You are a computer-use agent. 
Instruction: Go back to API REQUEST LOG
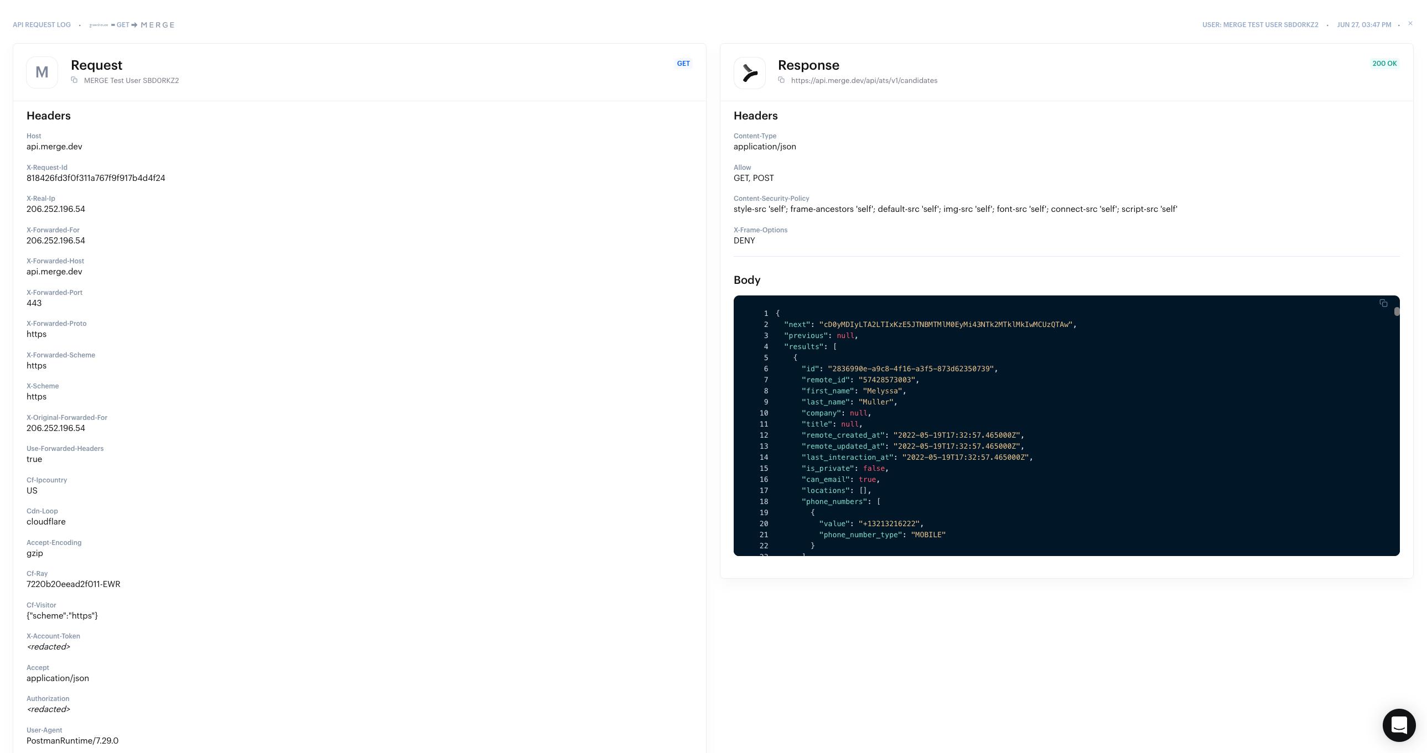[41, 25]
